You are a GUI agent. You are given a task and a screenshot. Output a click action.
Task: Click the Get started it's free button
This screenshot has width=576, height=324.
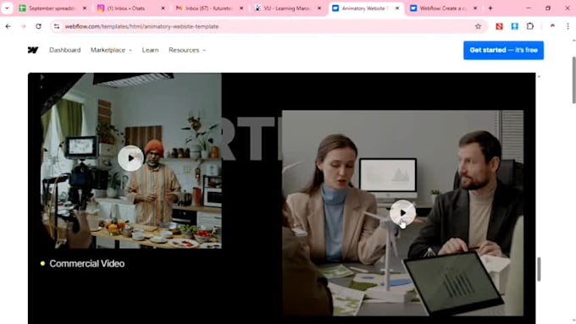coord(503,50)
